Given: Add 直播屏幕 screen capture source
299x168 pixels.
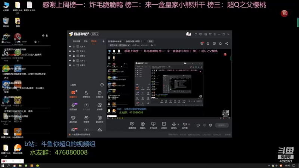Looking at the screenshot, I should coord(132,125).
